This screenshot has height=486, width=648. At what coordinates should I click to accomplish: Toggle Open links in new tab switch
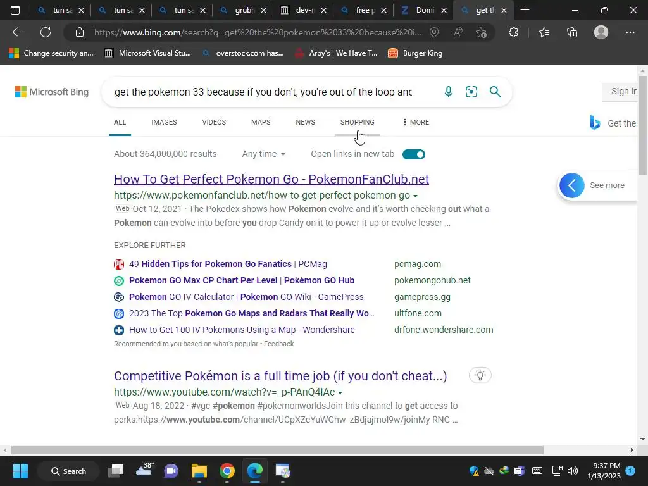pyautogui.click(x=414, y=154)
